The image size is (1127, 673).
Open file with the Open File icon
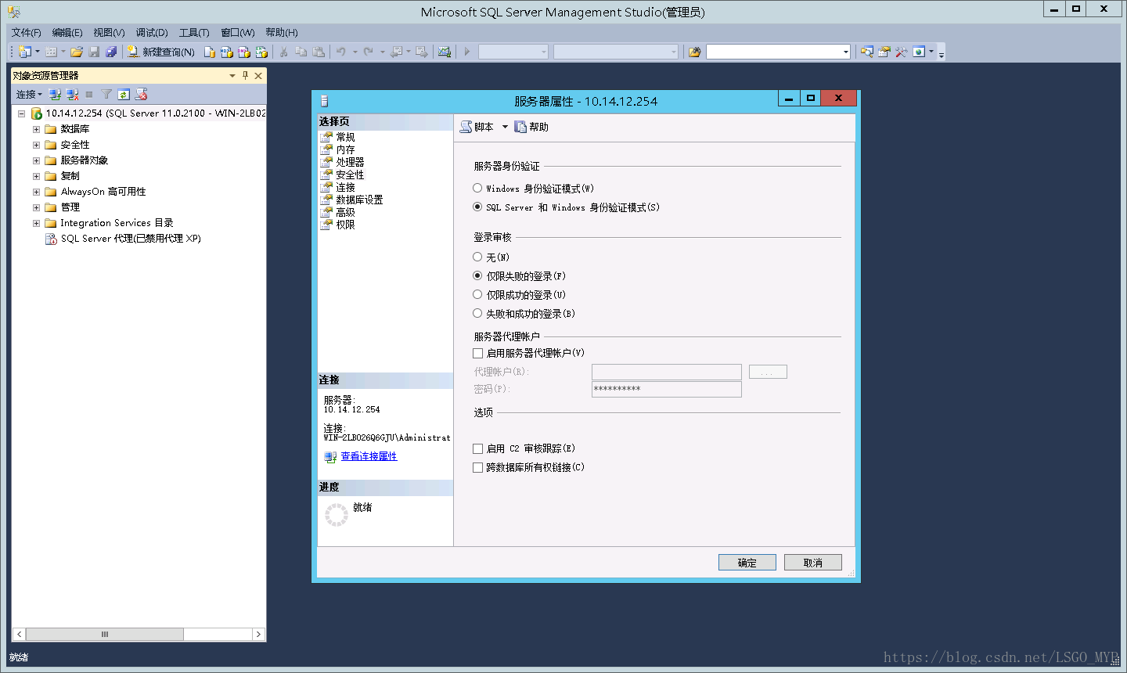click(x=76, y=52)
